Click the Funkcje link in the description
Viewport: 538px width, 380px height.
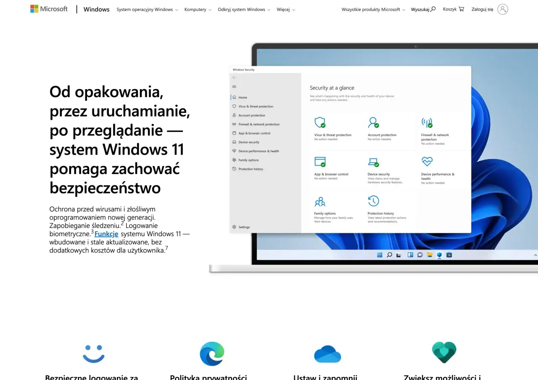[106, 234]
